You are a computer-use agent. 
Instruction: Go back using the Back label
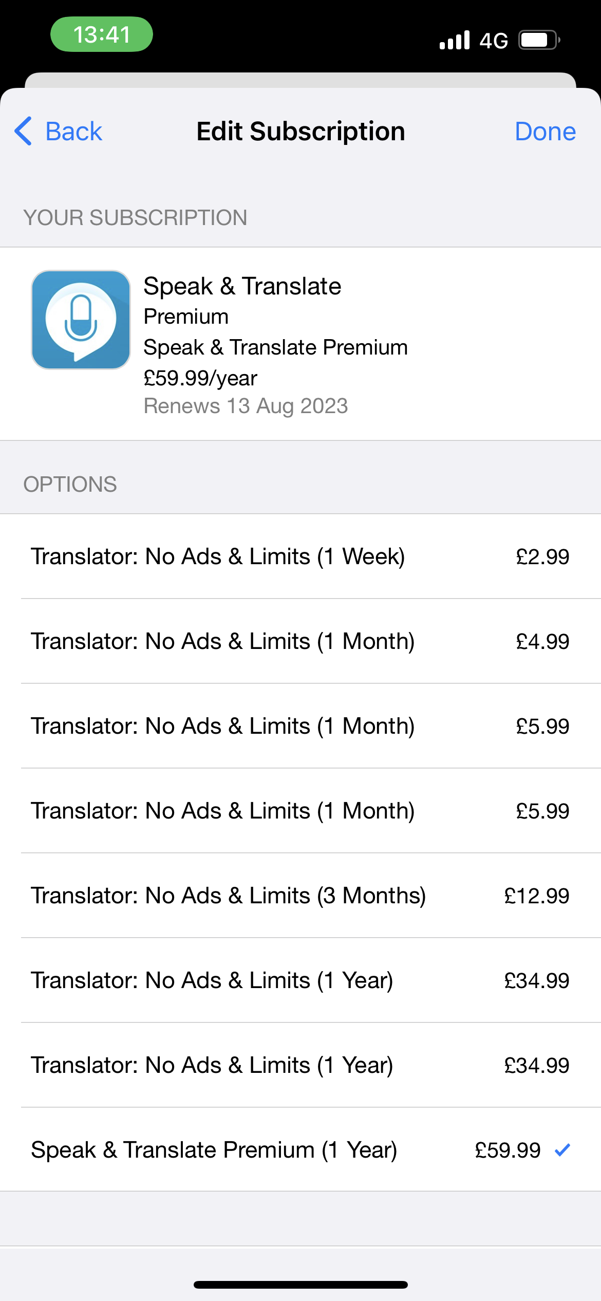[x=73, y=132]
